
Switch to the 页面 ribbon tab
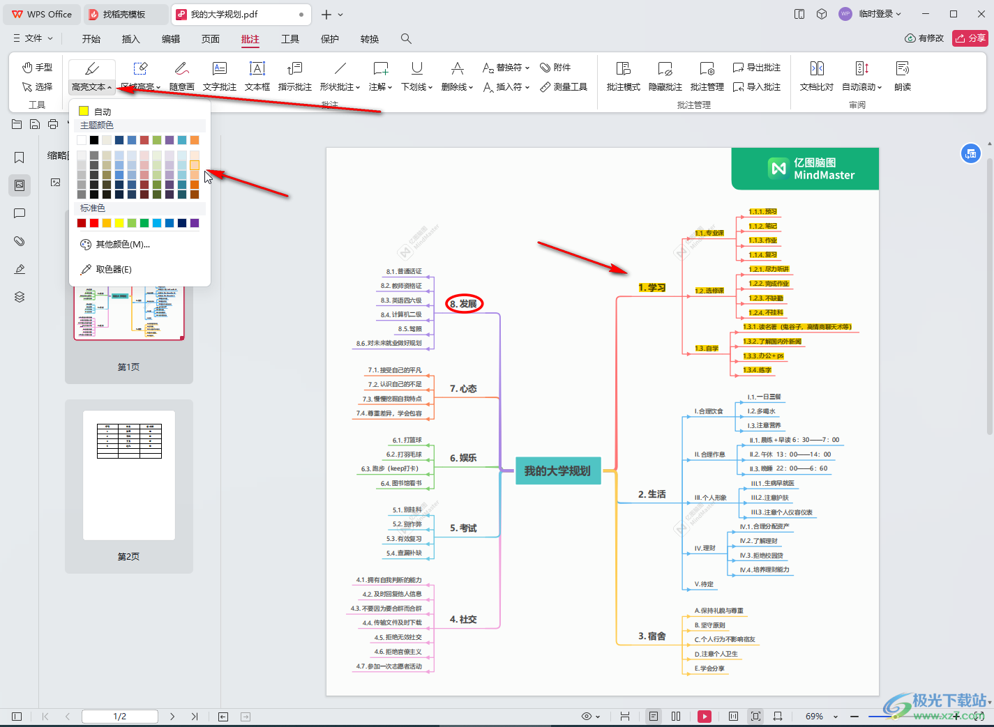pyautogui.click(x=211, y=39)
